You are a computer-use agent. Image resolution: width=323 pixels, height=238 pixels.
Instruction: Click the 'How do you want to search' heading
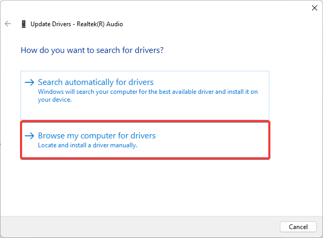click(x=92, y=51)
